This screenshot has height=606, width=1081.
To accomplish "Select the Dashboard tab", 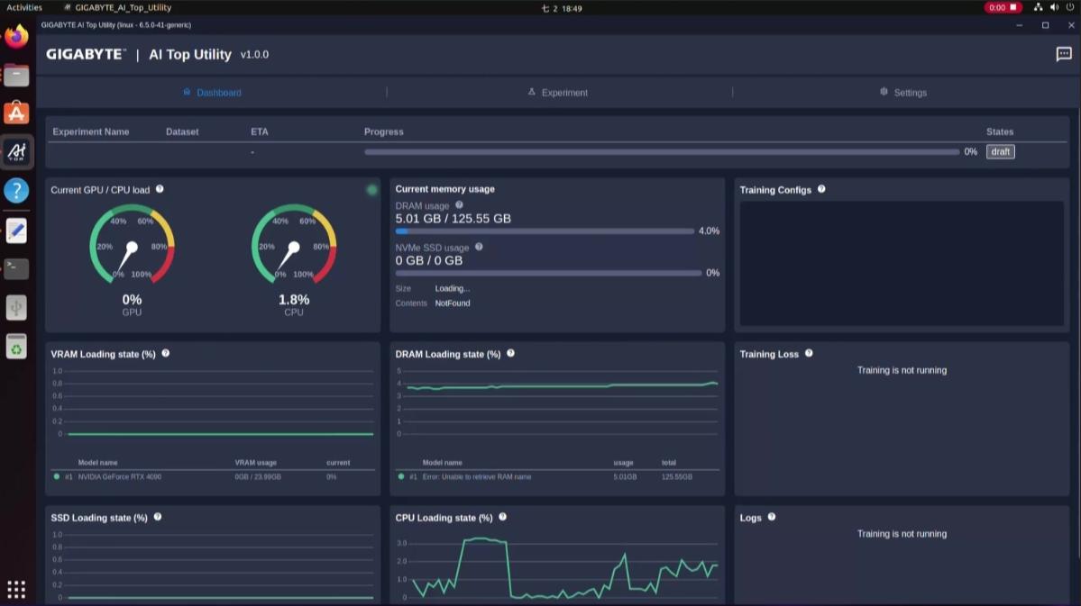I will click(213, 92).
